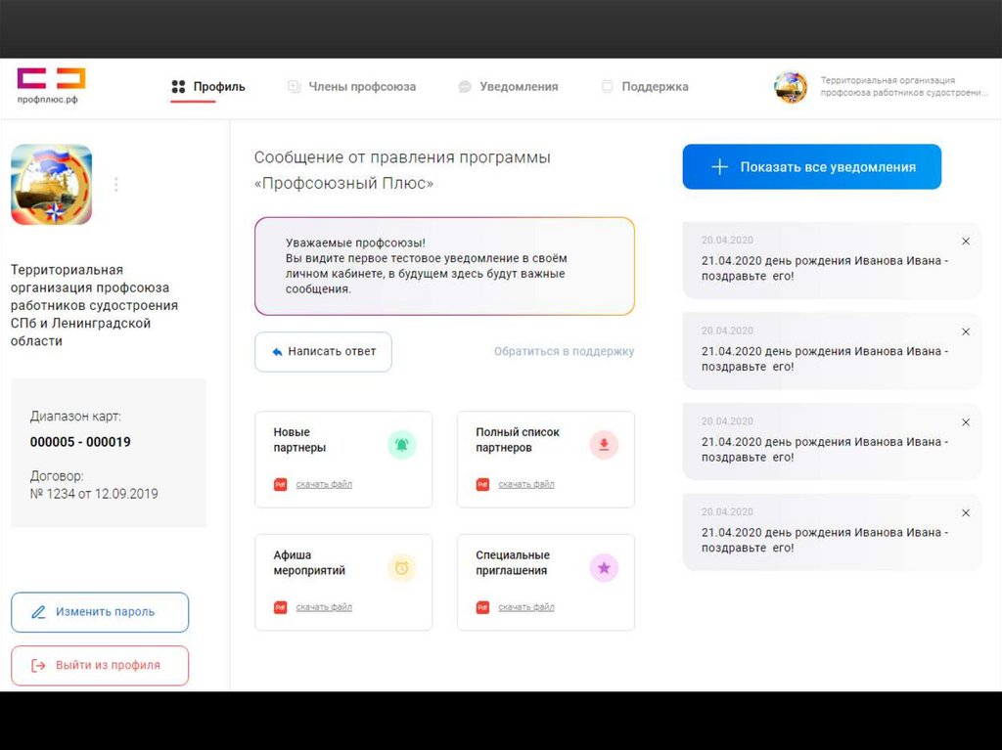
Task: Click the Уважаемые профсоюзы message box
Action: click(x=445, y=266)
